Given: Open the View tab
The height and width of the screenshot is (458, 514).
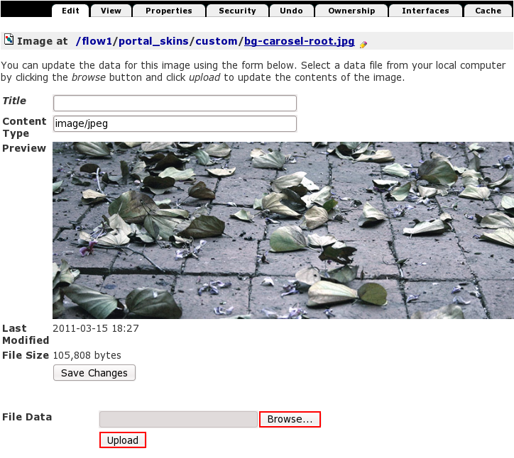Looking at the screenshot, I should [111, 11].
